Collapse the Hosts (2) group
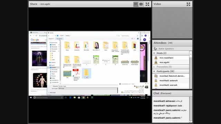Viewport: 221px width, 124px height. [154, 53]
